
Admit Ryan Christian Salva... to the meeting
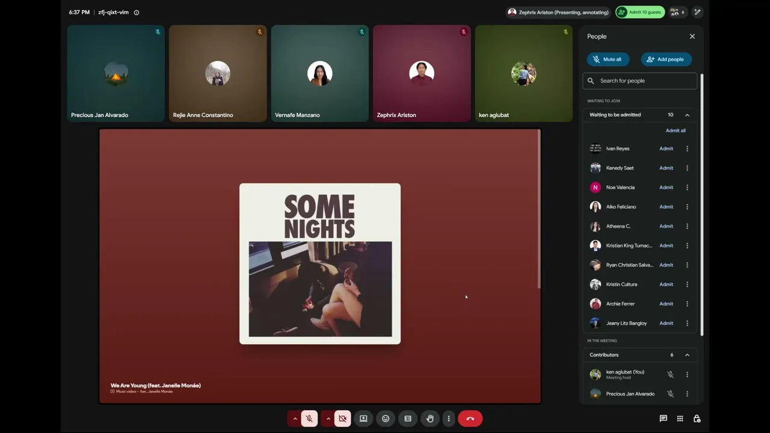666,265
